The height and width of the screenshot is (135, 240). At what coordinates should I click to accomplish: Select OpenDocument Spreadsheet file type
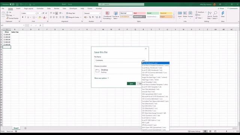(x=155, y=130)
